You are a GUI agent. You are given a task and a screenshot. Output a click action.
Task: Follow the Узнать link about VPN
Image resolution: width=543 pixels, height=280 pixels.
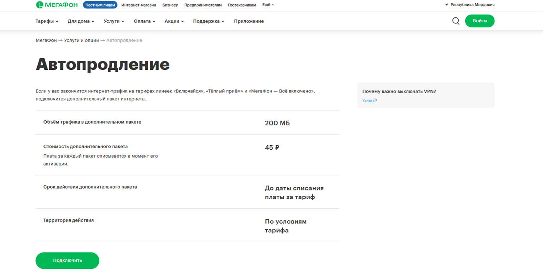[369, 100]
